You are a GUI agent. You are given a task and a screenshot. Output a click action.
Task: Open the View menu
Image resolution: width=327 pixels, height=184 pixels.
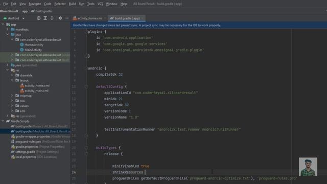pos(22,4)
